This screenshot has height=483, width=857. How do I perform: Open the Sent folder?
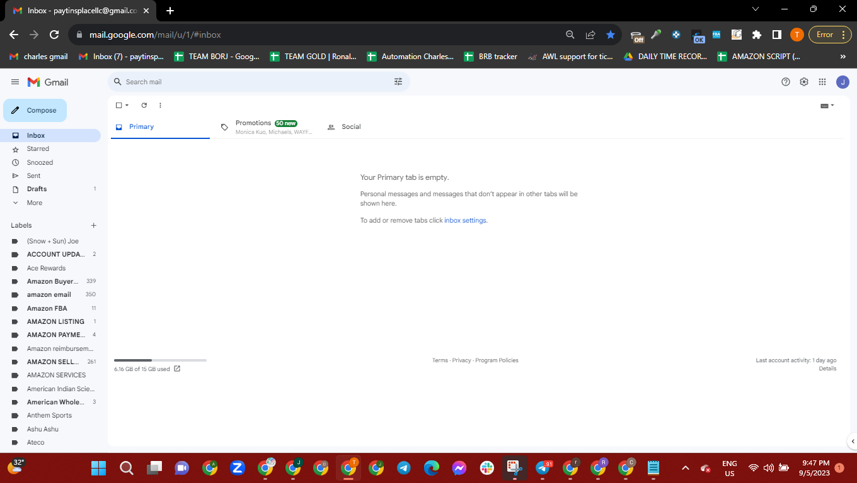tap(50, 175)
